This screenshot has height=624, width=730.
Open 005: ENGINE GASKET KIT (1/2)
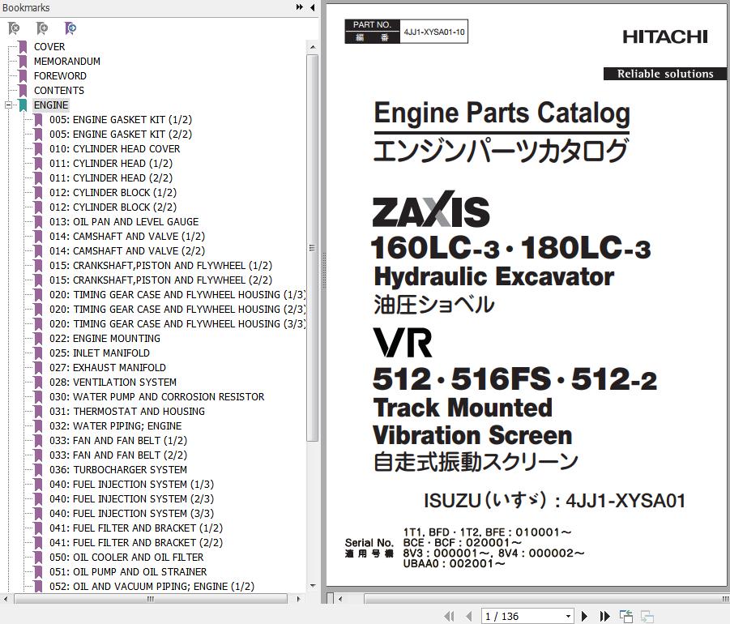pos(121,119)
